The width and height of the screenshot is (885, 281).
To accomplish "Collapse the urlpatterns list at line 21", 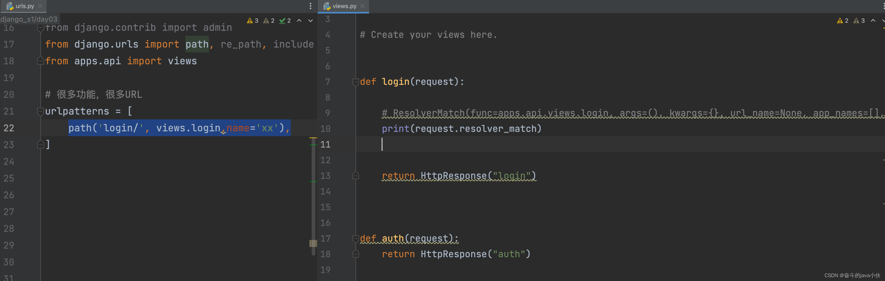I will pos(40,111).
